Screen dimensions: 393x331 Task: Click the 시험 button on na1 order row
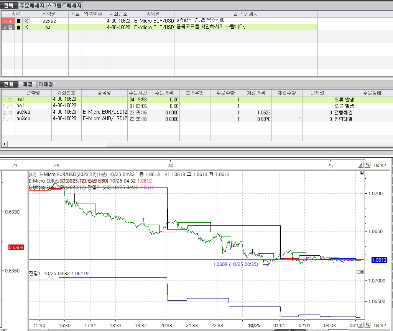click(x=8, y=99)
